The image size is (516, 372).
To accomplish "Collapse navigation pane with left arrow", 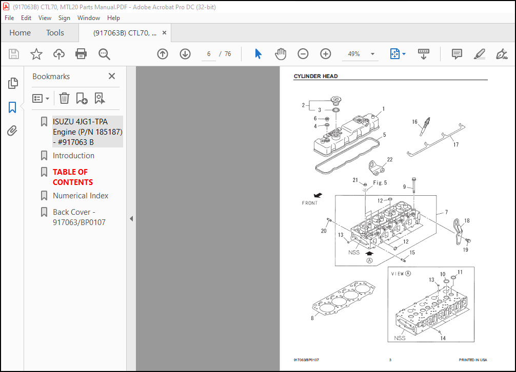I will pos(131,219).
